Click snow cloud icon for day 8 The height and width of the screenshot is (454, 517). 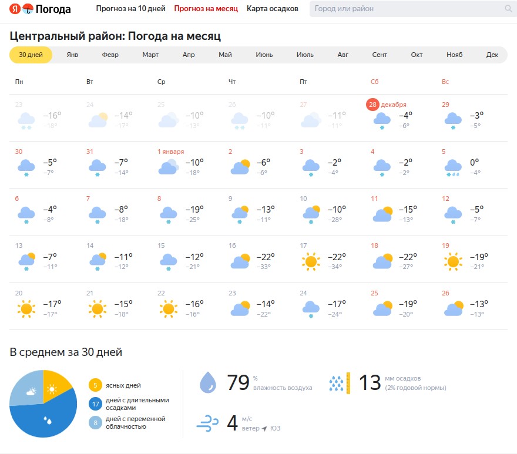click(169, 214)
